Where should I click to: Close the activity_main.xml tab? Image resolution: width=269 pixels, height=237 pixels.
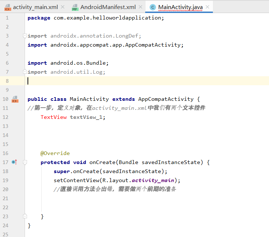tap(63, 7)
